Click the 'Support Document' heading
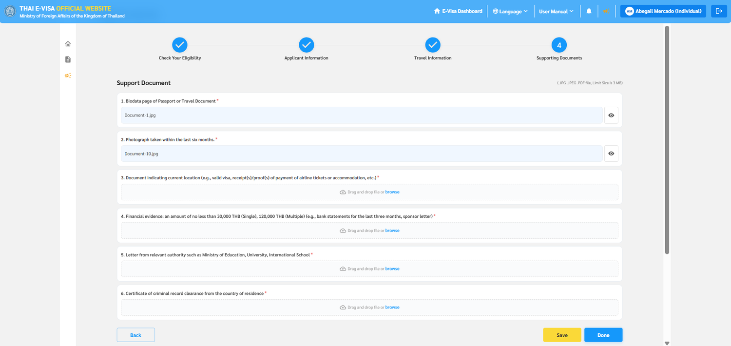This screenshot has height=346, width=731. 144,83
